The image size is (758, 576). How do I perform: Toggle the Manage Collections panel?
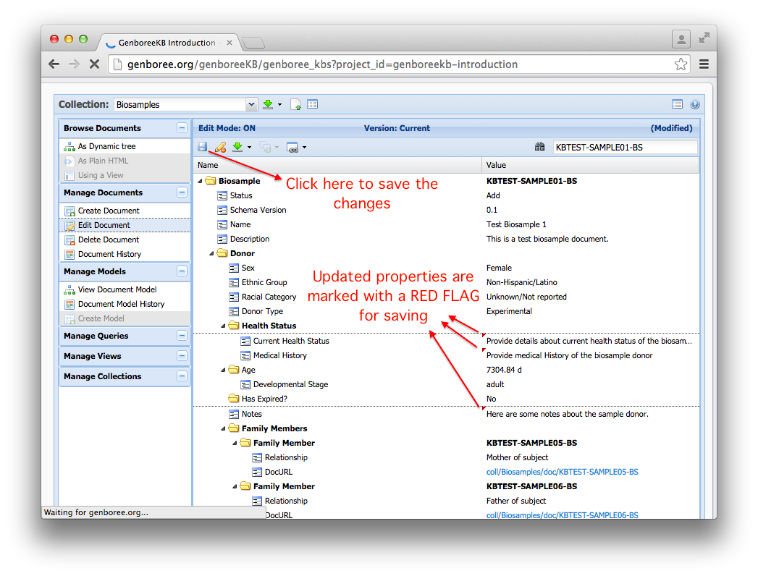coord(182,376)
